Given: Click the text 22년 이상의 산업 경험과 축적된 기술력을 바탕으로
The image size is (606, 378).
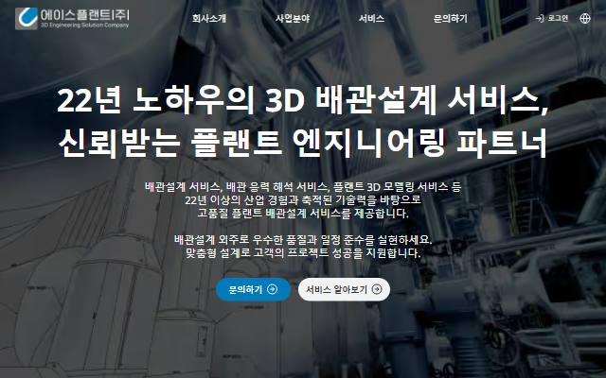Looking at the screenshot, I should pos(303,200).
